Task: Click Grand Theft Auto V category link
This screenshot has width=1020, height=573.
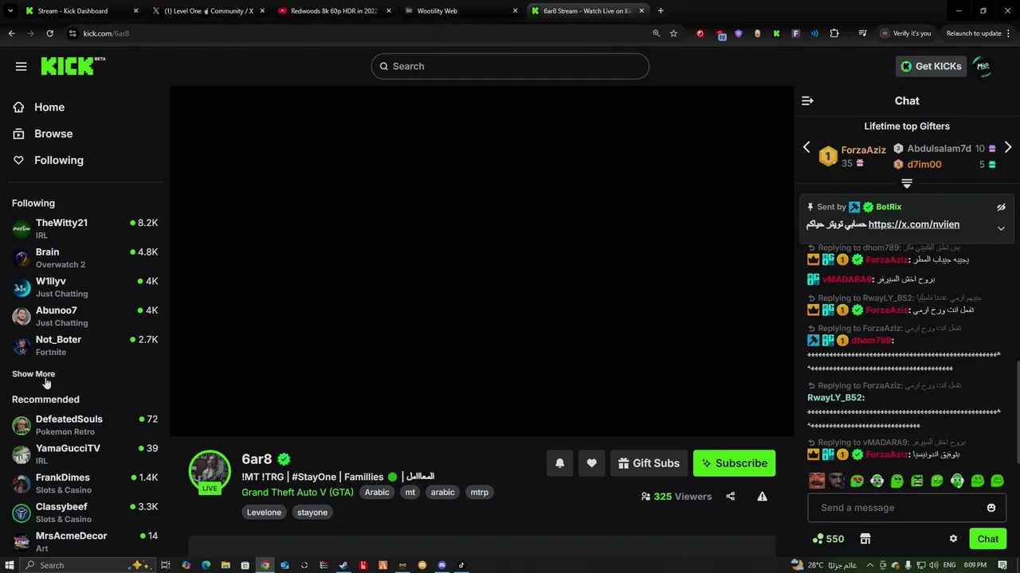Action: coord(297,492)
